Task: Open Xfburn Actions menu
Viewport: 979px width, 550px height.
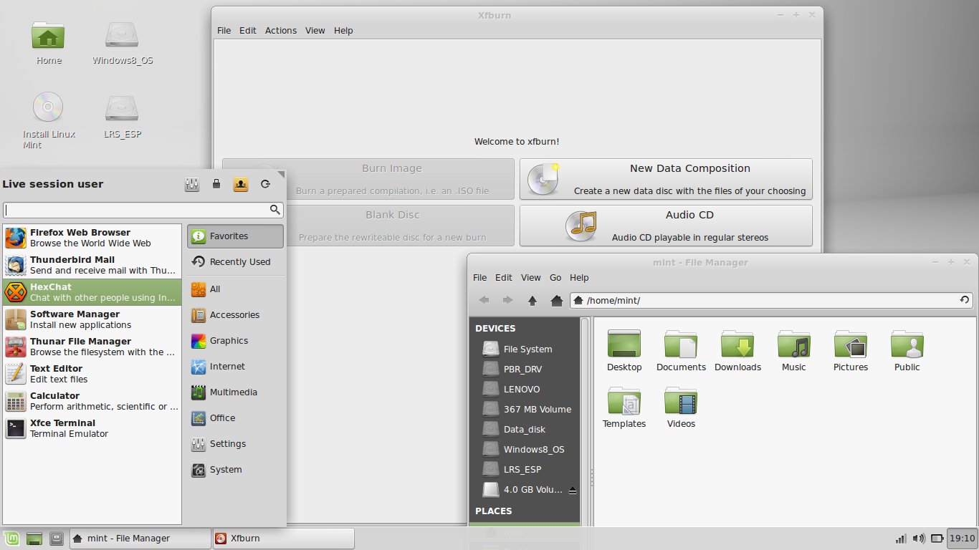Action: coord(281,31)
